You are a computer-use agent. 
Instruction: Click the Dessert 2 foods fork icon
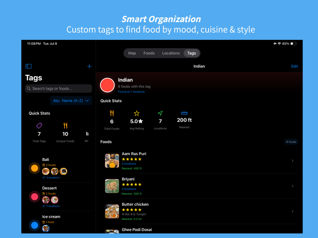coord(44,194)
